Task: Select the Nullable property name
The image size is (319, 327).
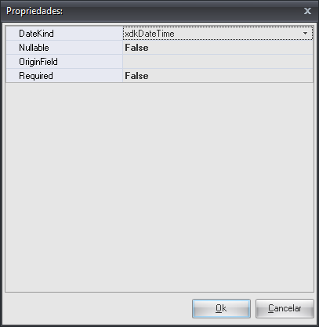Action: [34, 48]
